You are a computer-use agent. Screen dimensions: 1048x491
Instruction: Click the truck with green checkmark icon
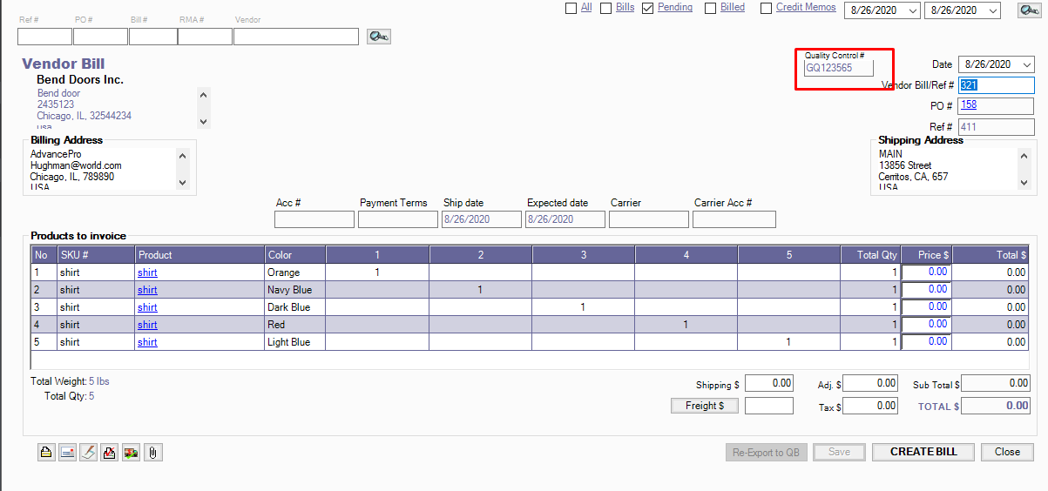[x=131, y=453]
